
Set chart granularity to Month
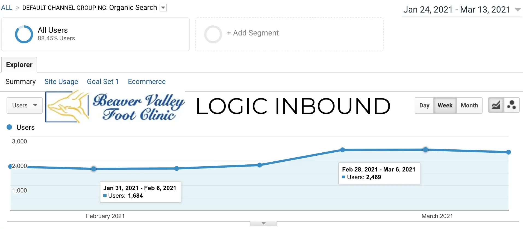pos(469,106)
